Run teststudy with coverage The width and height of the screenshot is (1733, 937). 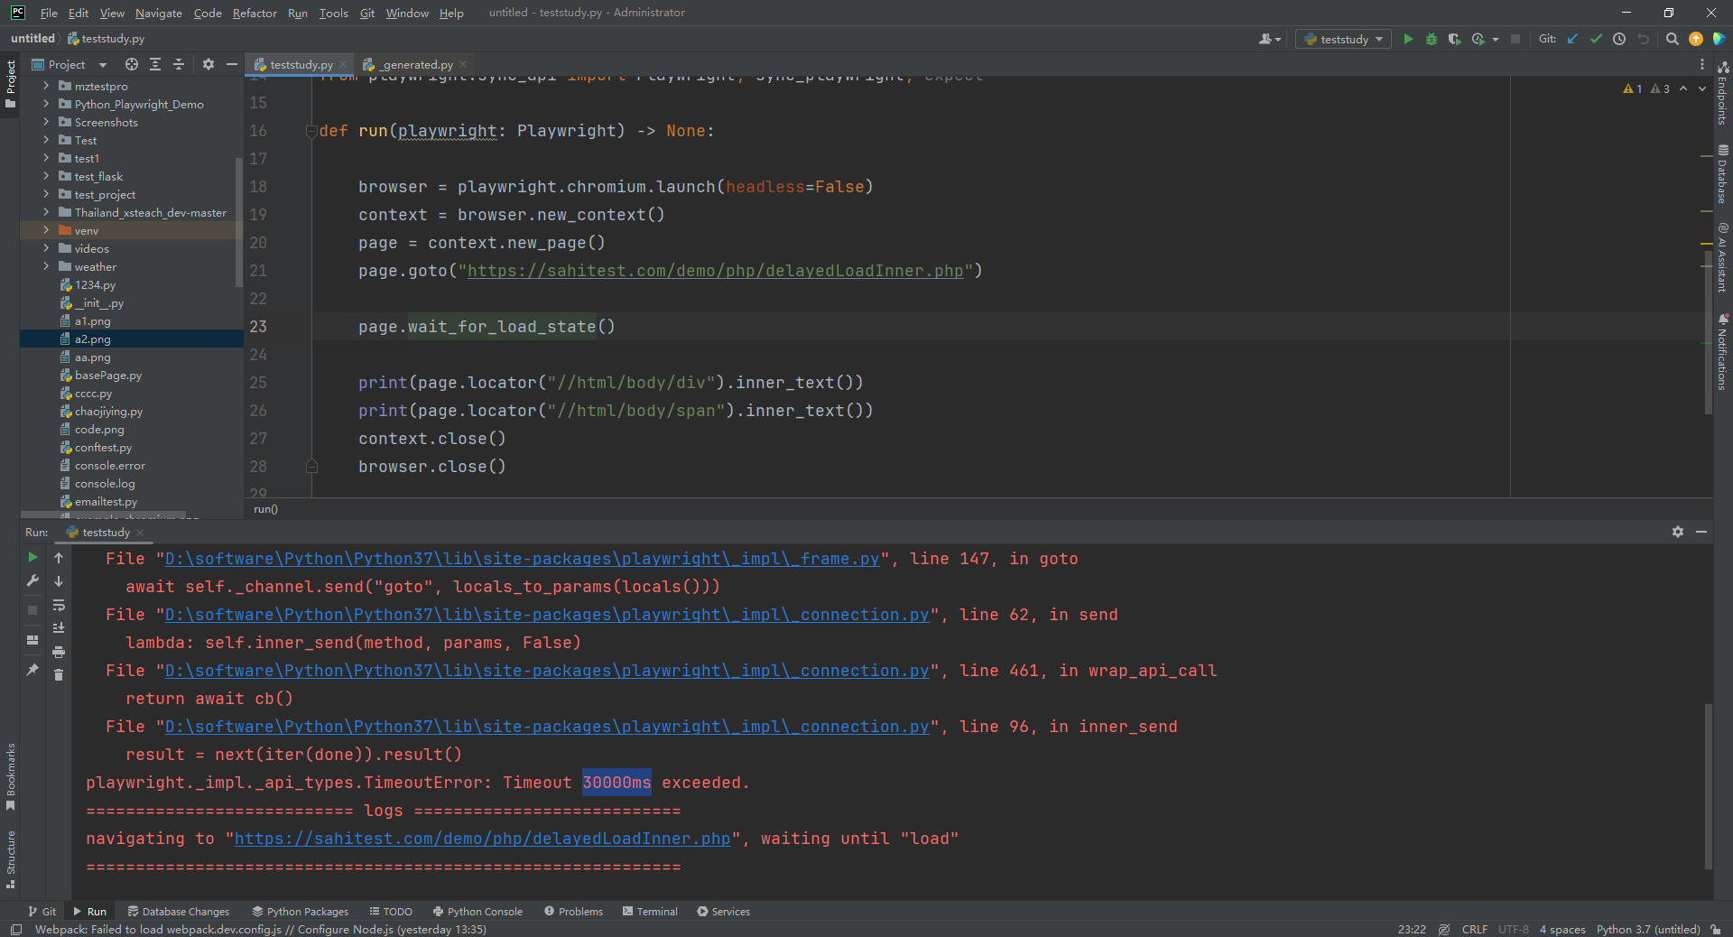tap(1454, 39)
